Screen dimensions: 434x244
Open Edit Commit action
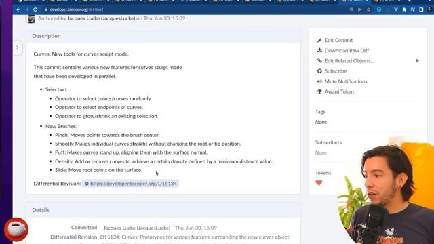[x=338, y=40]
